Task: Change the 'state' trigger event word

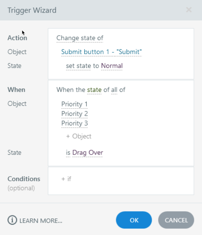Action: (94, 90)
